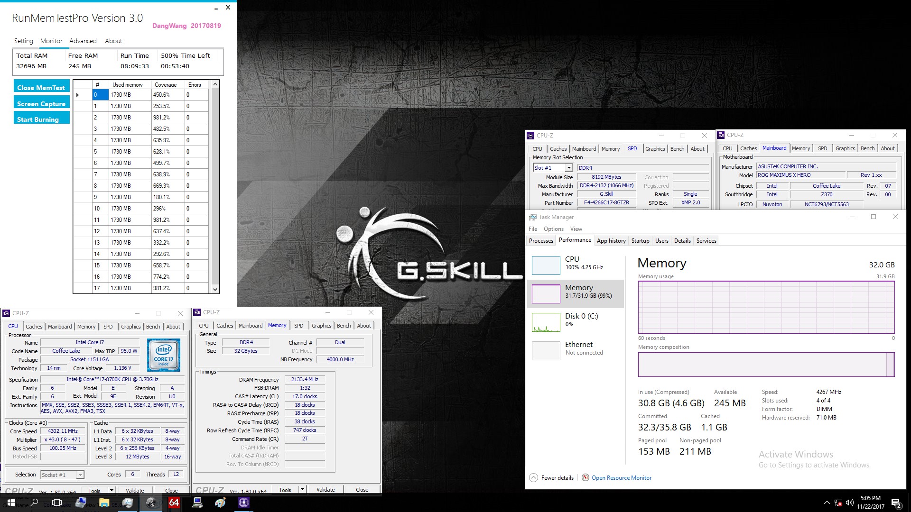Select Memory Slot #1 dropdown
The width and height of the screenshot is (911, 512).
(x=552, y=167)
